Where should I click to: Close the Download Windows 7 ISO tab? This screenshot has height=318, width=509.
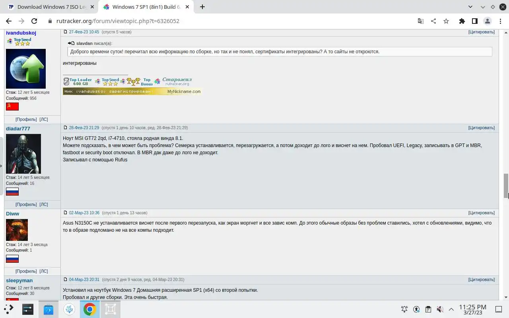tap(92, 7)
